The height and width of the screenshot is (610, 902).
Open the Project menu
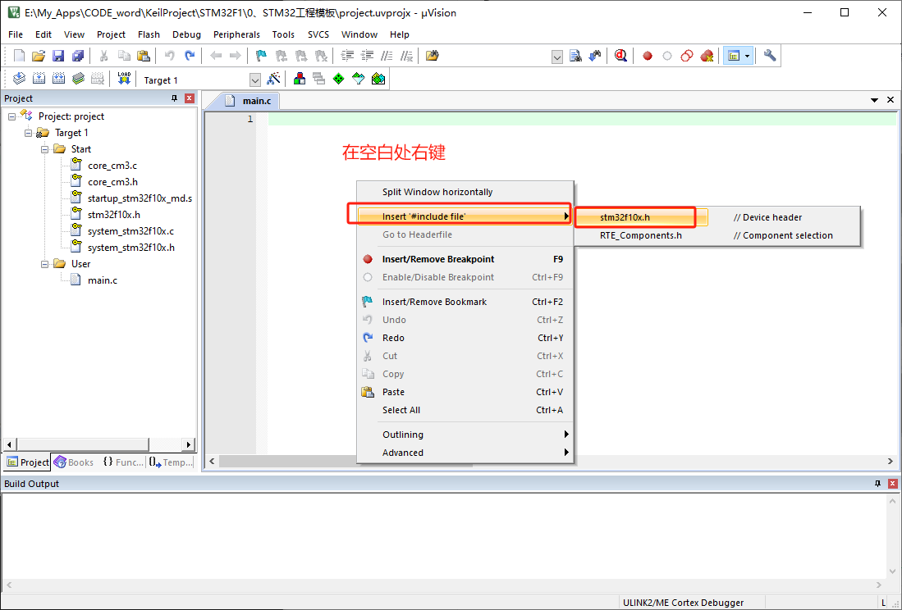tap(111, 34)
